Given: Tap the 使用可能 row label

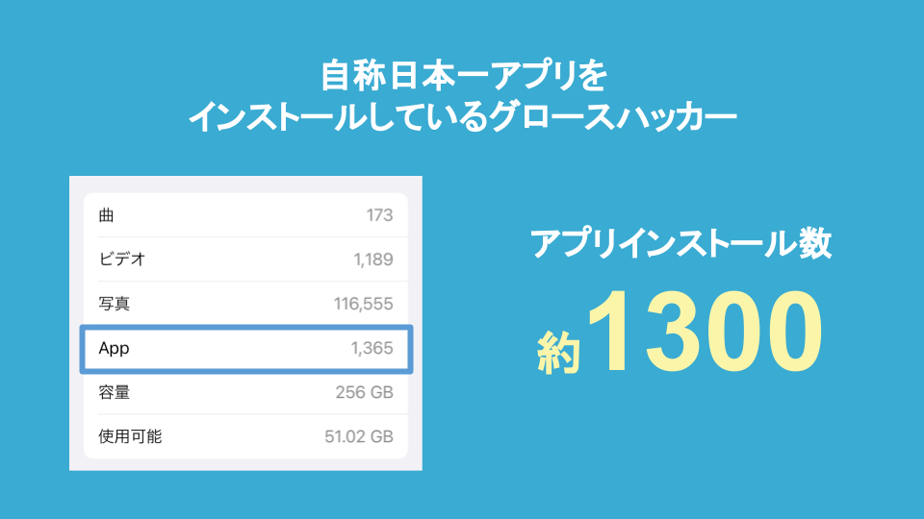Looking at the screenshot, I should point(130,436).
